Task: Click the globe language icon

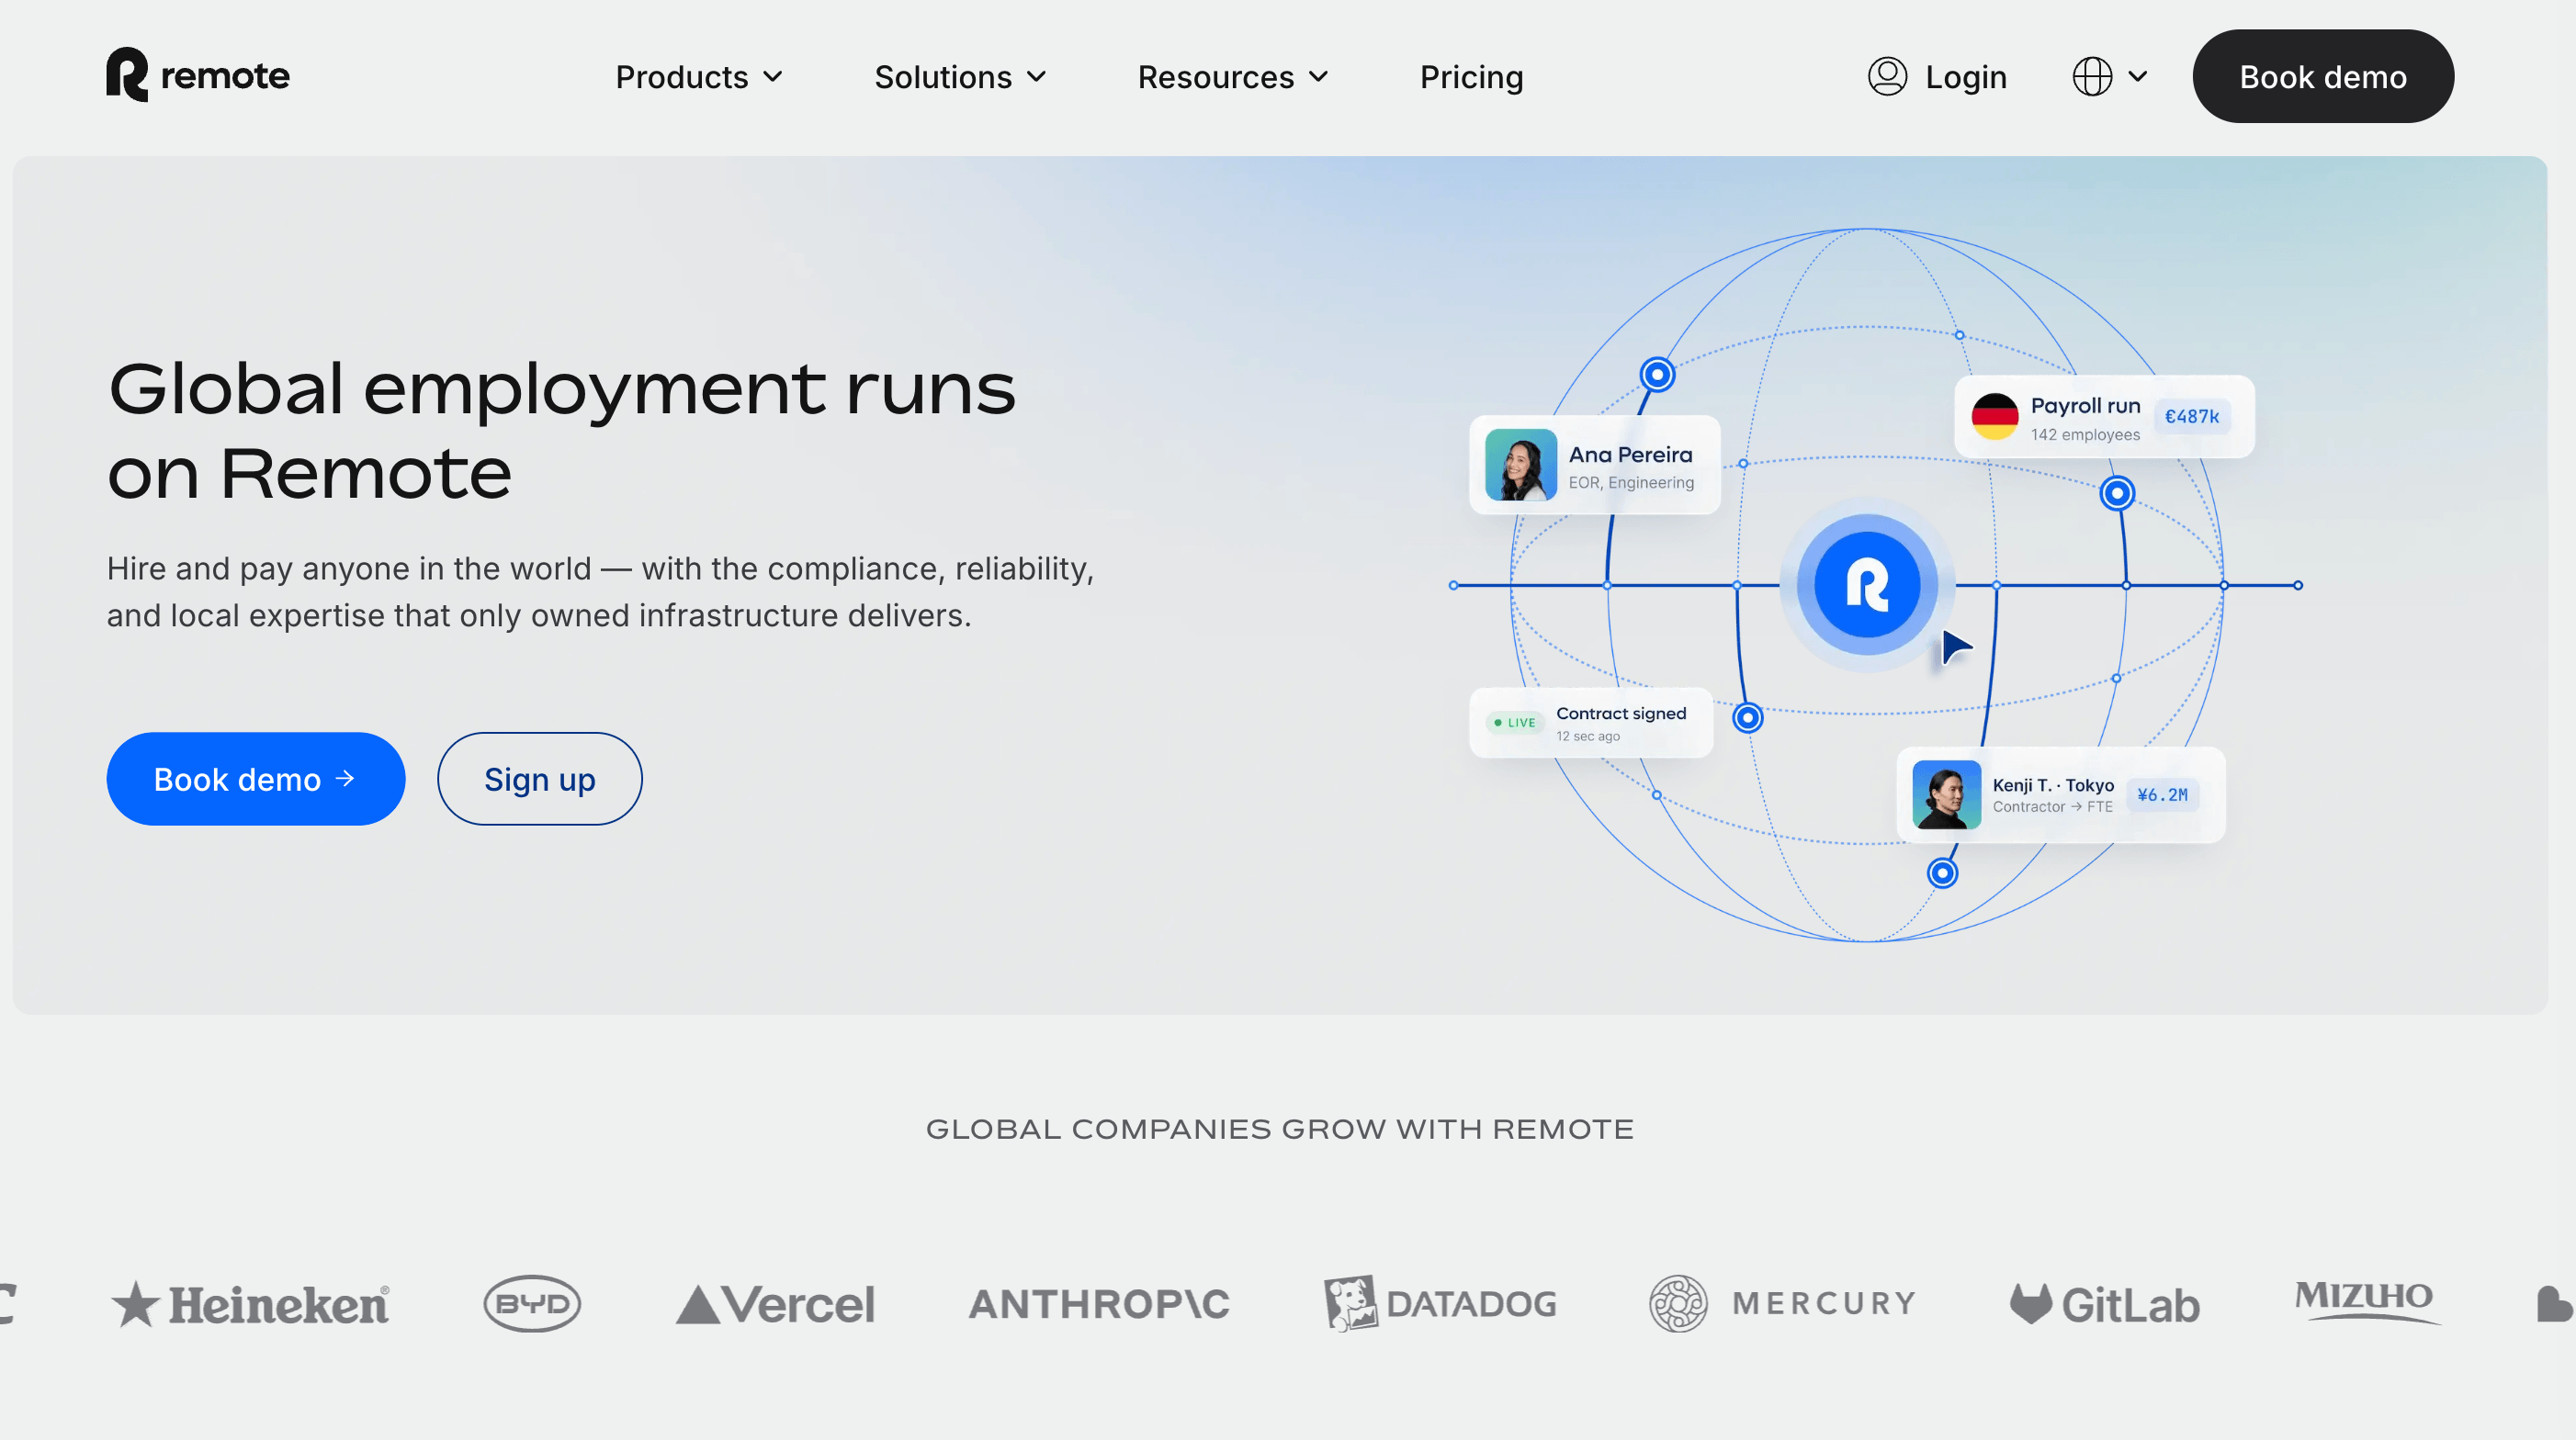Action: (x=2092, y=76)
